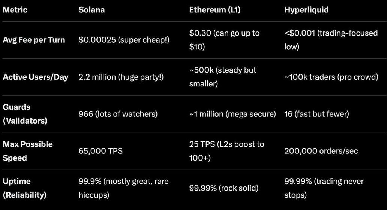Click the 966 validators cell

118,114
